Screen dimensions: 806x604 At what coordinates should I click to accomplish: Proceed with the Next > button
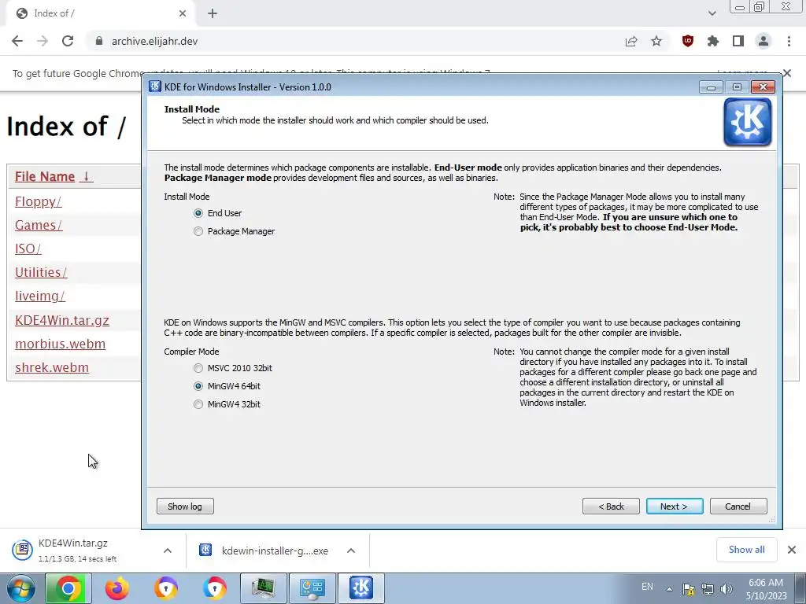(x=675, y=506)
